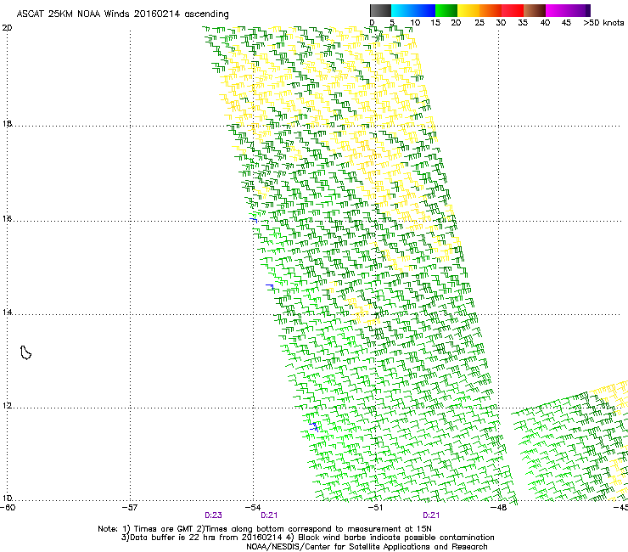
Task: Click the '>50 knots' legend label
Action: pyautogui.click(x=603, y=23)
